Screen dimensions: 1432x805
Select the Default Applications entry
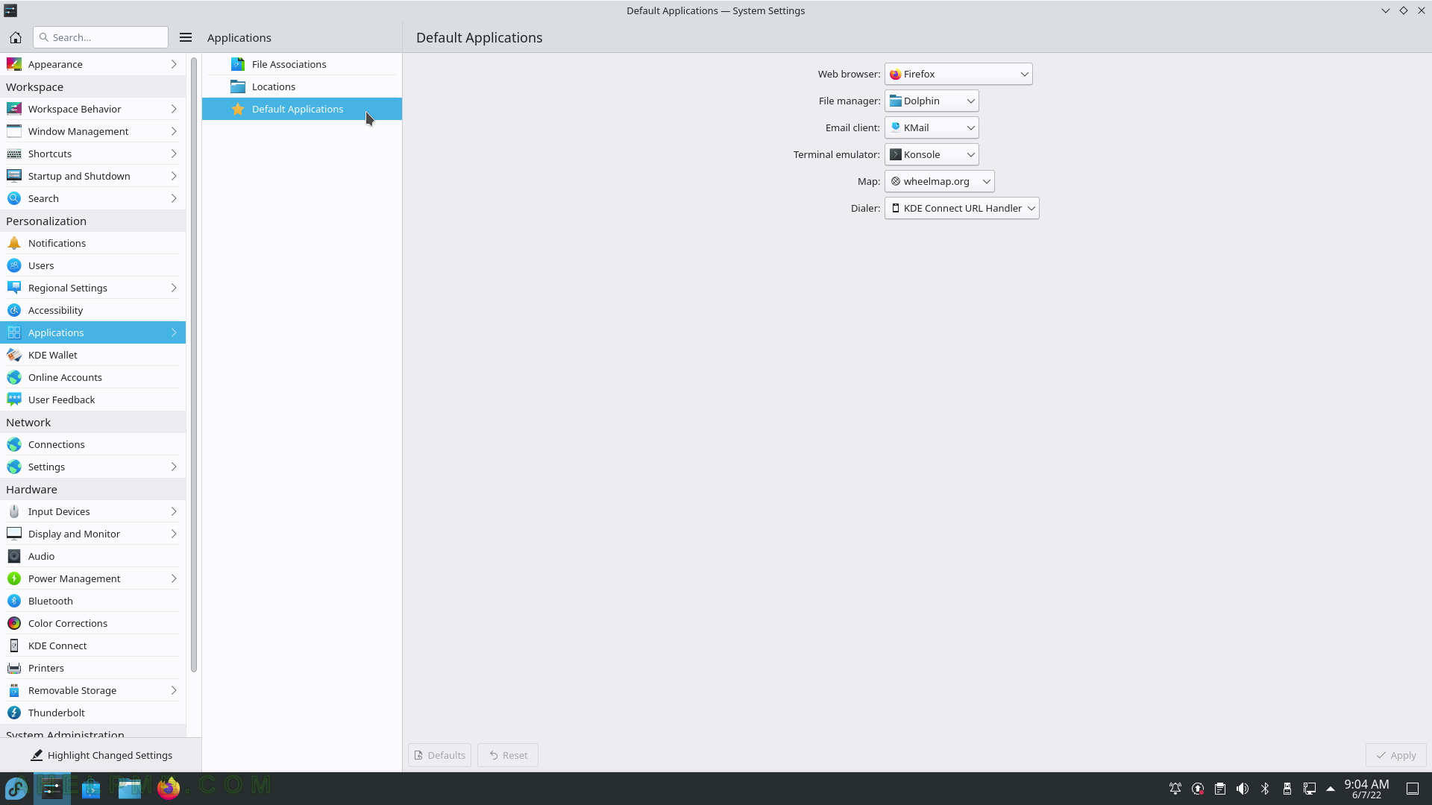coord(302,109)
